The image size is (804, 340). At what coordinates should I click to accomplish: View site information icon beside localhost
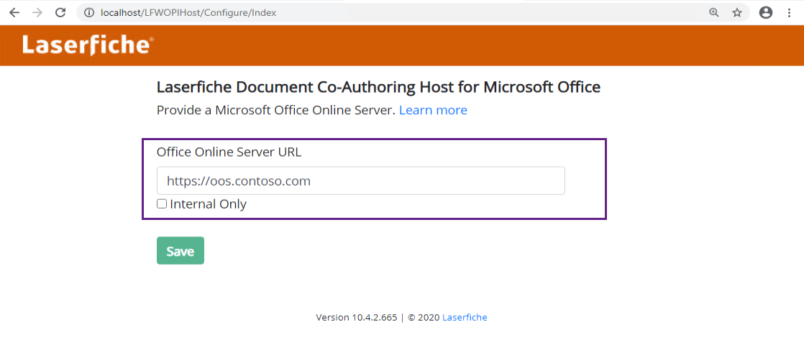pos(89,13)
